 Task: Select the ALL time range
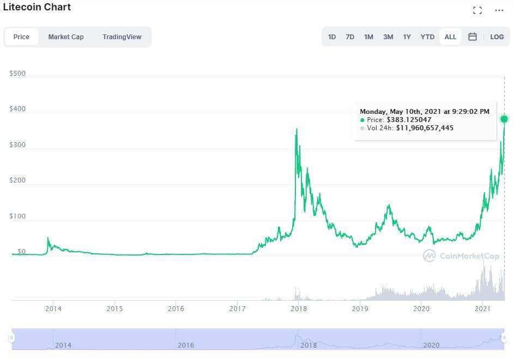pyautogui.click(x=450, y=37)
